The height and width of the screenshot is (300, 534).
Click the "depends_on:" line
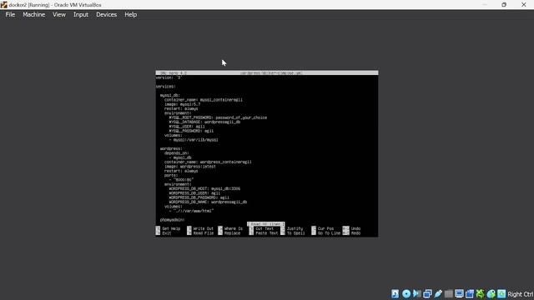176,153
